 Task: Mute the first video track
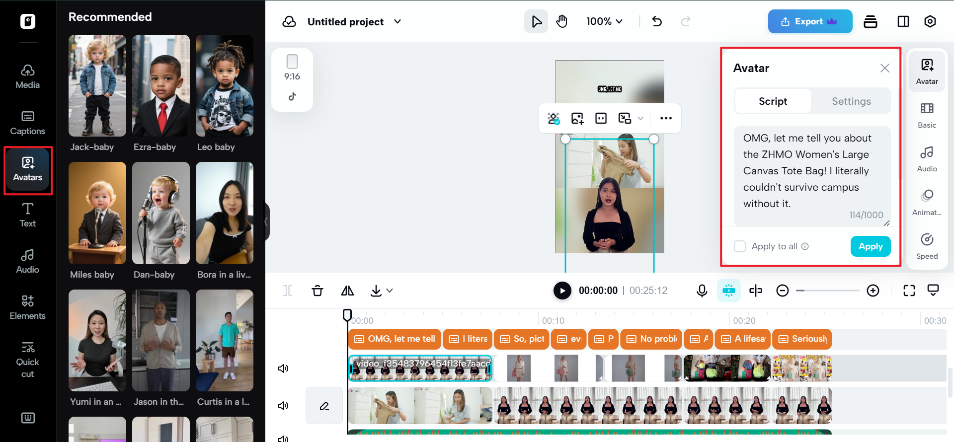(x=283, y=368)
